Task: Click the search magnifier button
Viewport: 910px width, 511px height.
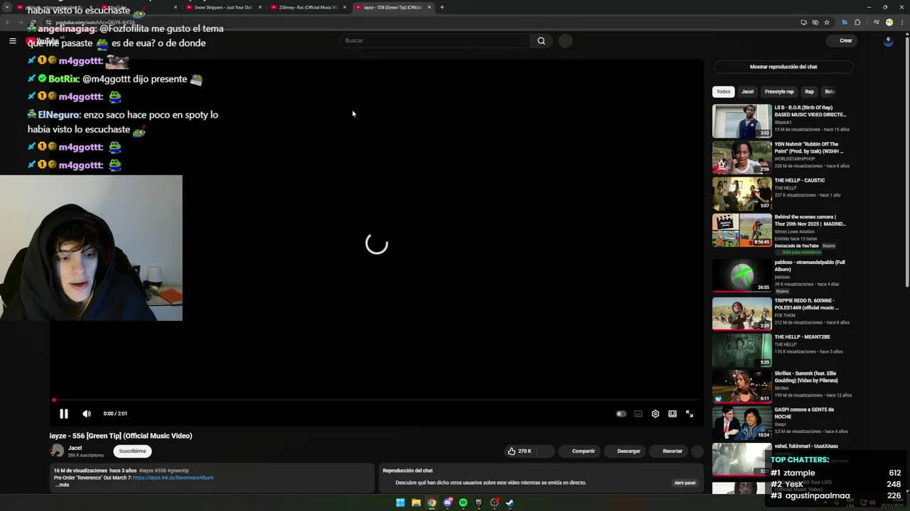Action: pyautogui.click(x=541, y=40)
